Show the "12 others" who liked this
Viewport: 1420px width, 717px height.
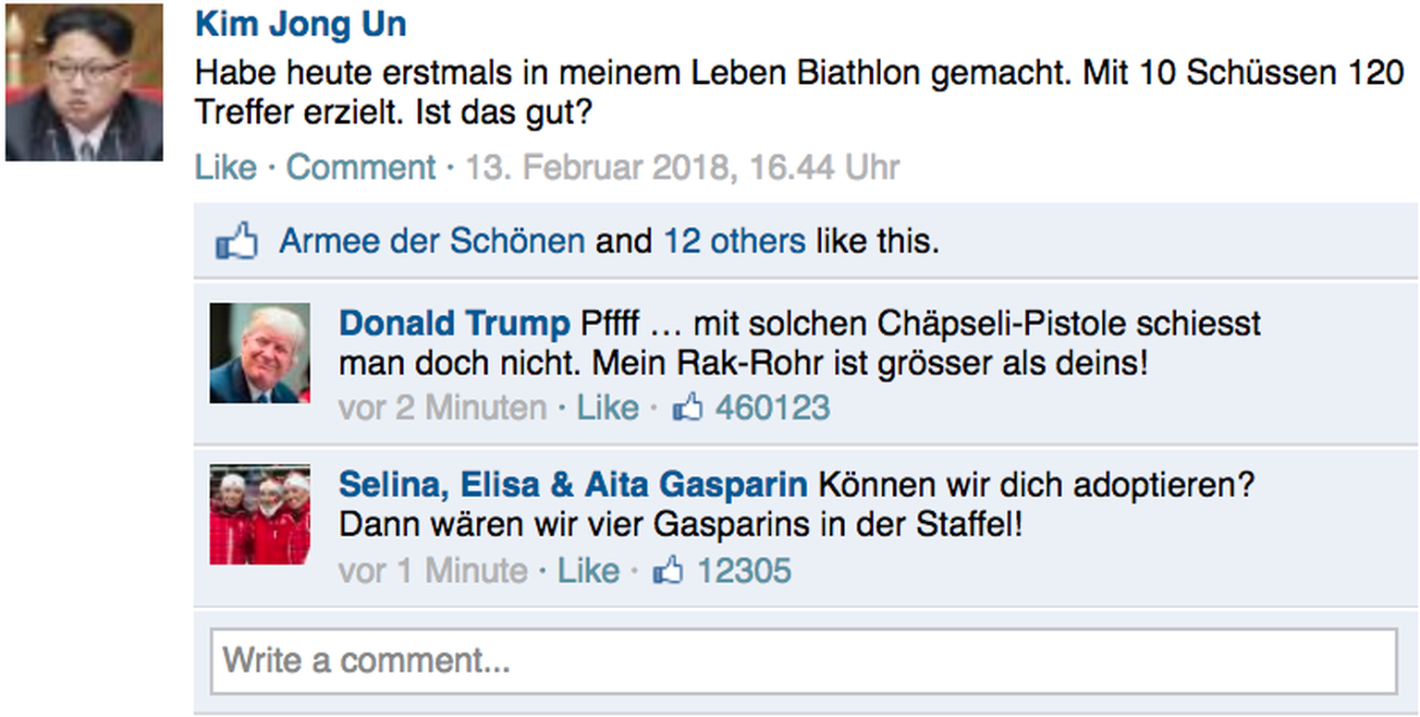pyautogui.click(x=734, y=241)
